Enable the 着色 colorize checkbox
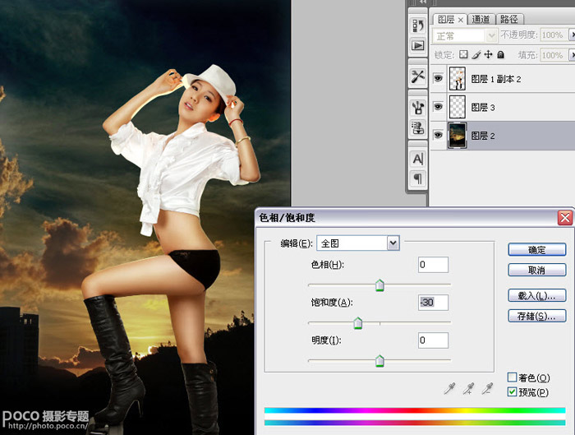 tap(512, 377)
